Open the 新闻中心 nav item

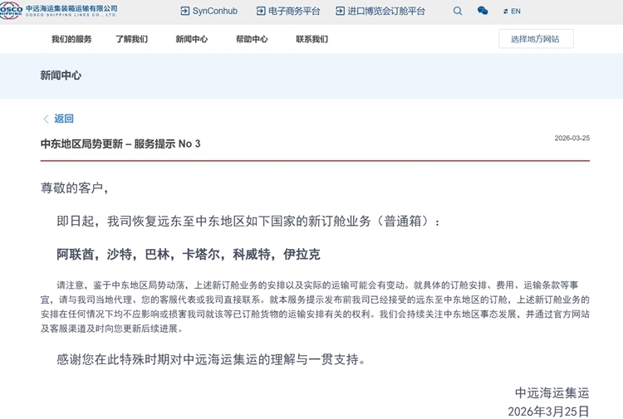coord(192,39)
